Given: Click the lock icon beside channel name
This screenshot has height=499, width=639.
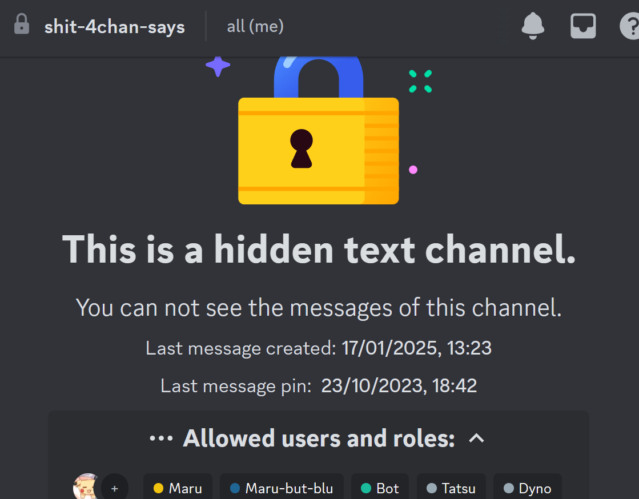Looking at the screenshot, I should pyautogui.click(x=22, y=24).
